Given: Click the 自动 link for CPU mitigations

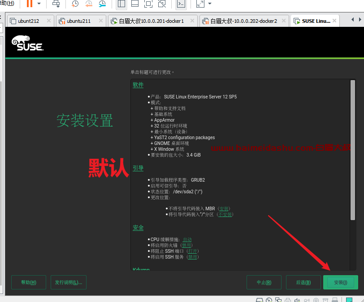Looking at the screenshot, I should point(187,240).
